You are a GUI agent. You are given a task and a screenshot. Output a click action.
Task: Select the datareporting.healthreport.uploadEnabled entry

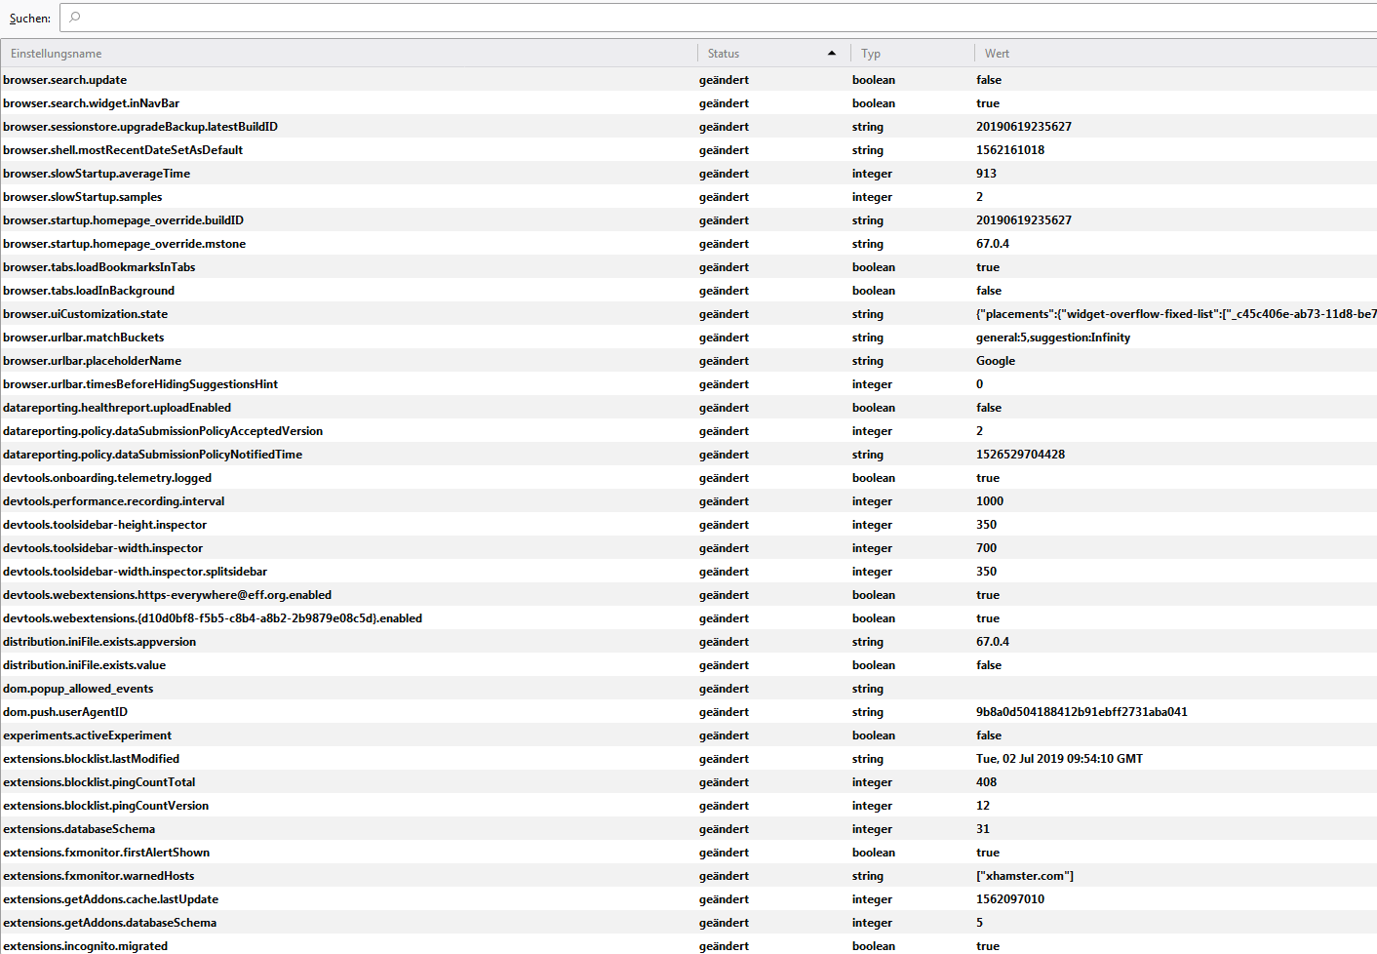pyautogui.click(x=117, y=408)
